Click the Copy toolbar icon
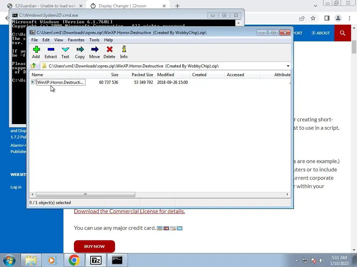 click(x=80, y=52)
